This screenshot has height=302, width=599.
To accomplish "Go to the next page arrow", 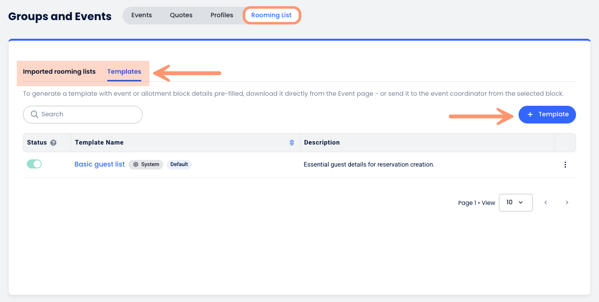I will [x=567, y=202].
